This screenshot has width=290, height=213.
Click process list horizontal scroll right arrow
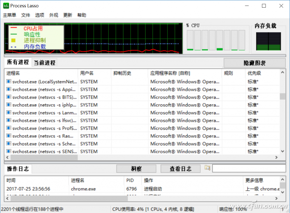276,157
